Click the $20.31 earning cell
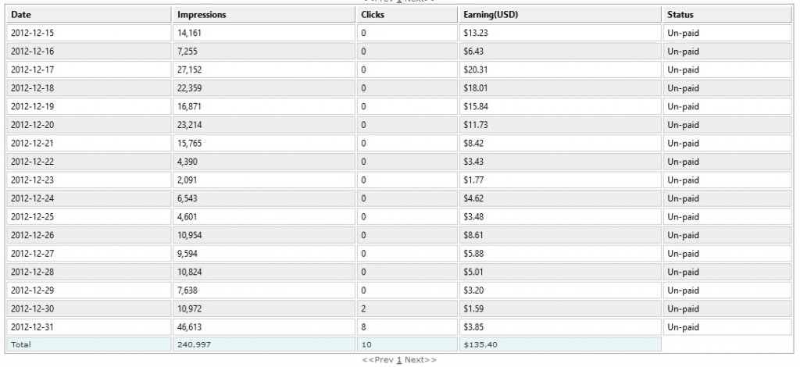Screen dimensions: 800x367 point(560,69)
